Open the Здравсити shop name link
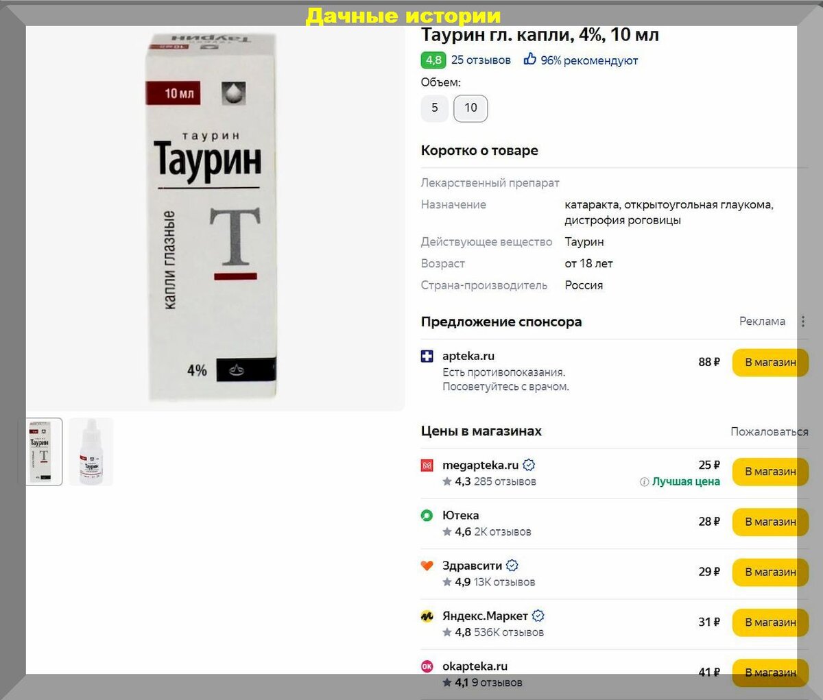 pos(472,566)
